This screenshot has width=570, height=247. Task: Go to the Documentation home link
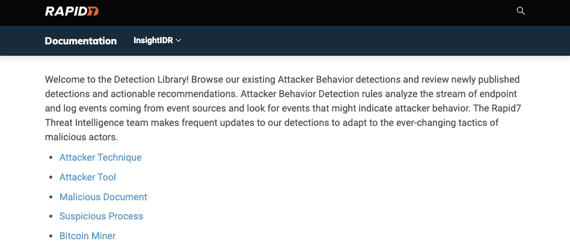coord(81,41)
